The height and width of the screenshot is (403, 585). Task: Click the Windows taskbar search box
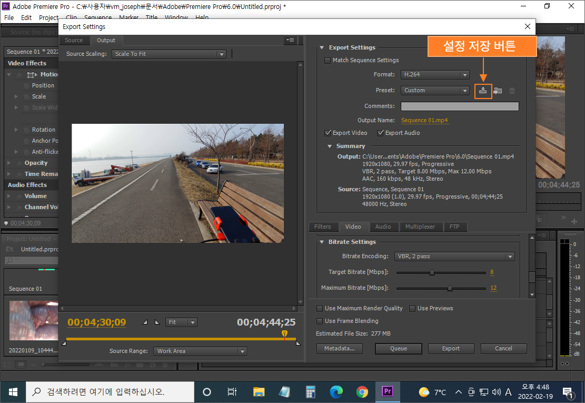(110, 392)
